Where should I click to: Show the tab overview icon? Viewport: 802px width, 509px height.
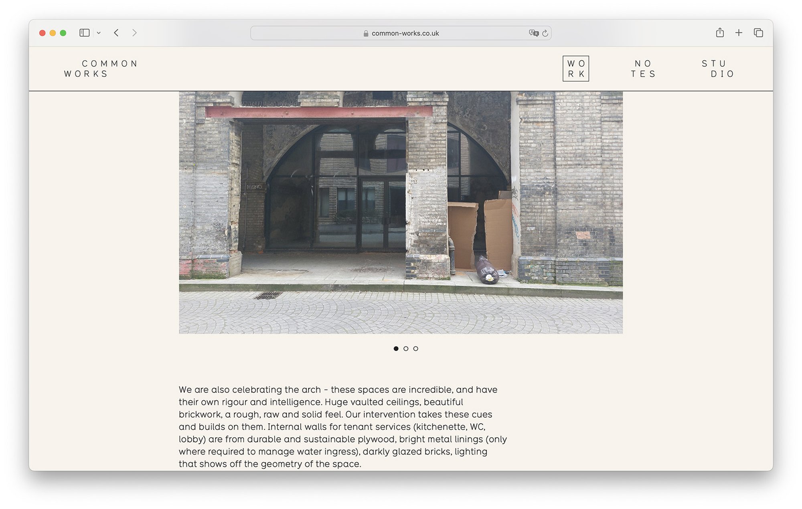point(758,33)
